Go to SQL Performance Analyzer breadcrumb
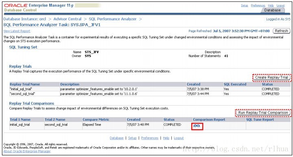The image size is (293, 157). [x=113, y=19]
